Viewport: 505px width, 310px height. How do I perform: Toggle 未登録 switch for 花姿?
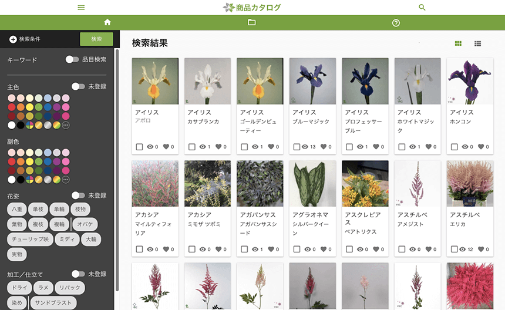point(78,196)
